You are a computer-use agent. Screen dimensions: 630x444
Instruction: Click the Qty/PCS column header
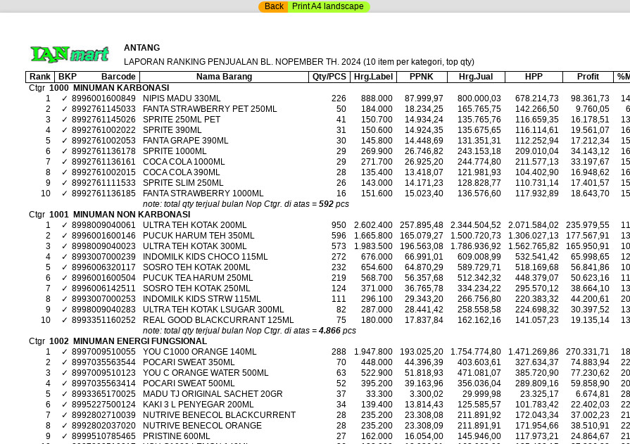pos(329,77)
